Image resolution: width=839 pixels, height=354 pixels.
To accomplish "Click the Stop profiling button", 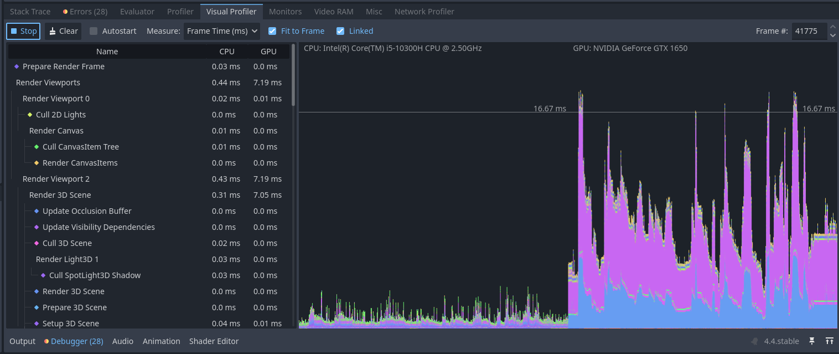I will tap(23, 31).
